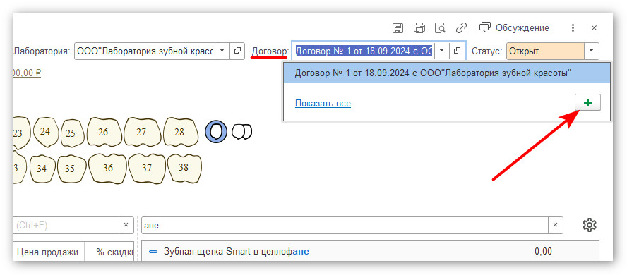Open the Договор item card icon
This screenshot has height=275, width=627.
[x=457, y=51]
